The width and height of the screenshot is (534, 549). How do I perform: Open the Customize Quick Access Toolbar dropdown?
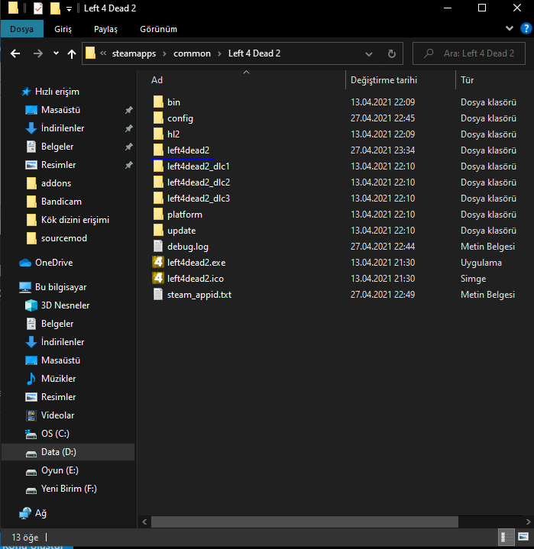click(69, 8)
